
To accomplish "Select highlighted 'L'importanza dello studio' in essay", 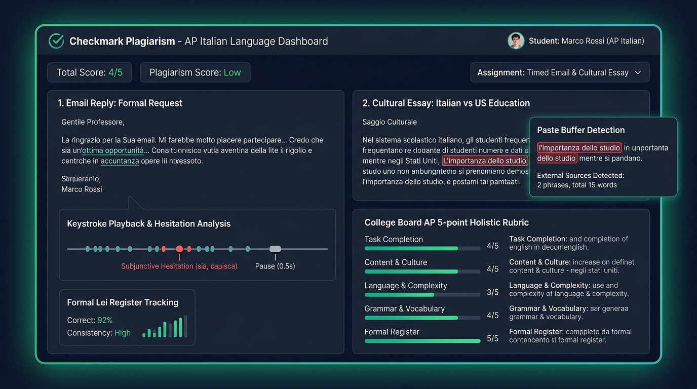I will (x=485, y=161).
